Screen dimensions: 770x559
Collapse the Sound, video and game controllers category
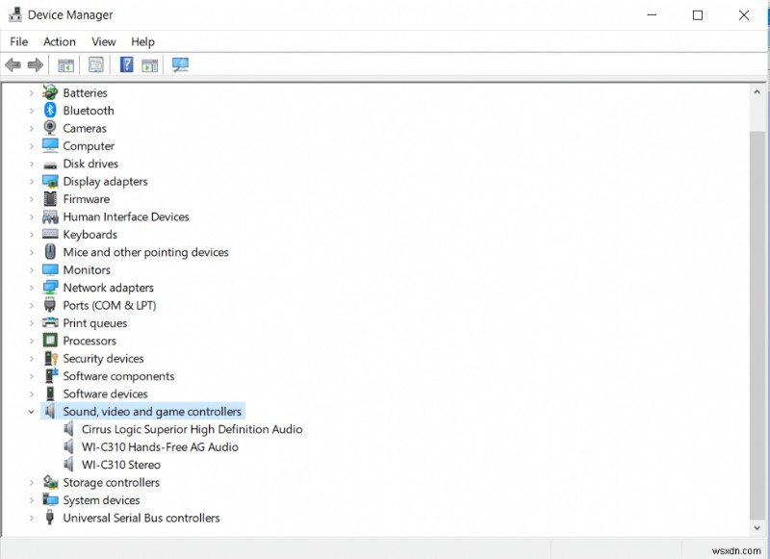pyautogui.click(x=33, y=411)
